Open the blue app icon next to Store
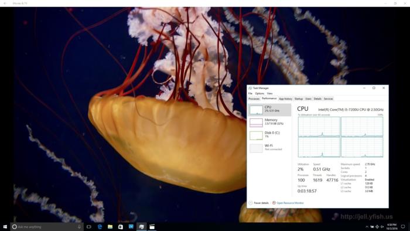 tap(131, 226)
